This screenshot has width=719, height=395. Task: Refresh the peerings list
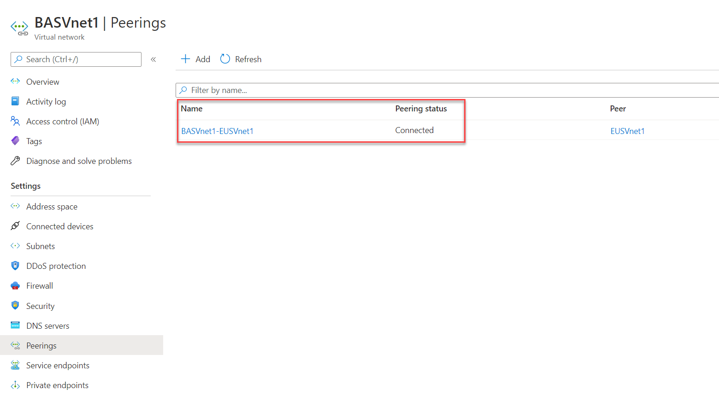click(x=241, y=59)
